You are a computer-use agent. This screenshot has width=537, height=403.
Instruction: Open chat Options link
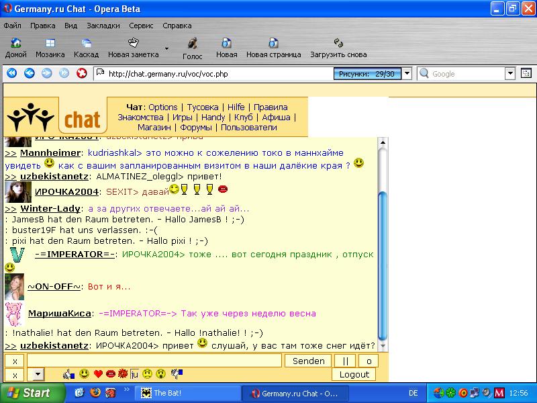pos(163,107)
